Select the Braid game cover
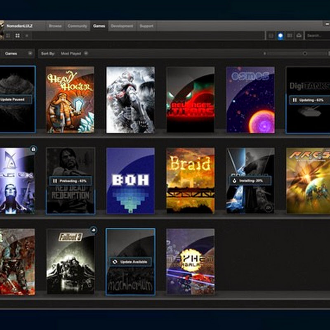Screen dimensions: 330x330 (x=190, y=180)
